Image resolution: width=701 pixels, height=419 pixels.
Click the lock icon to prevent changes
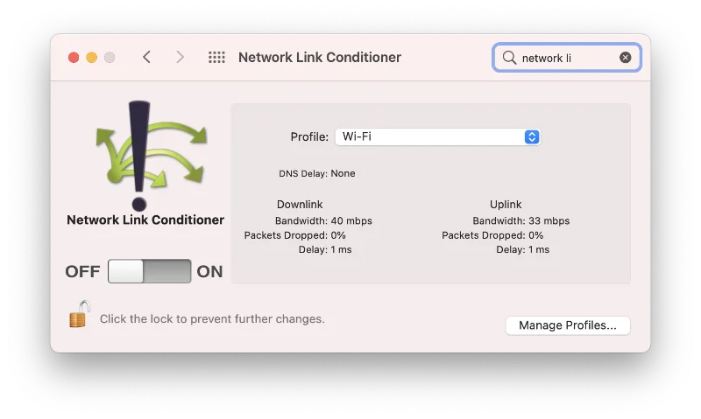coord(79,314)
